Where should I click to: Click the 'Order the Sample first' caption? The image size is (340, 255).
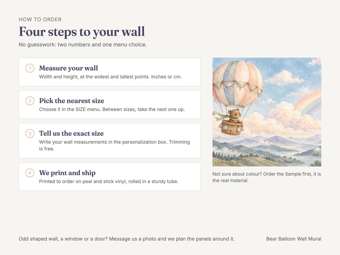(x=267, y=177)
